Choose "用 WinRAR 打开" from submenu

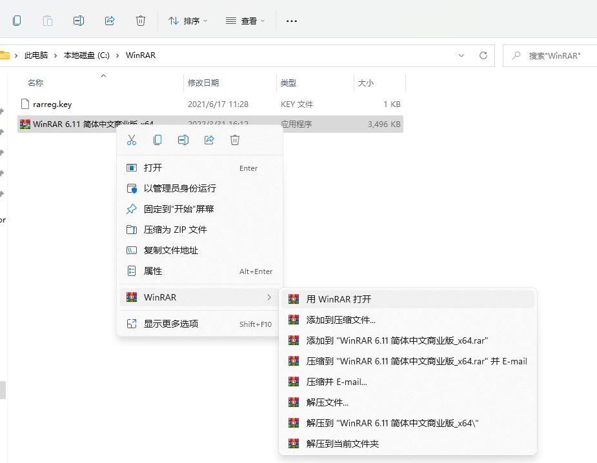[x=339, y=299]
